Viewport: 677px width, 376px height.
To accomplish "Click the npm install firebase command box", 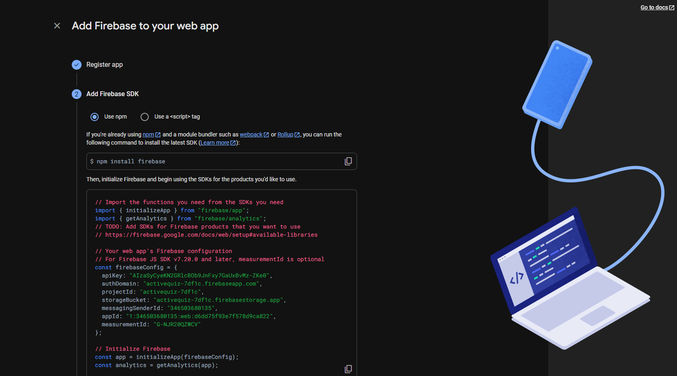I will click(222, 161).
